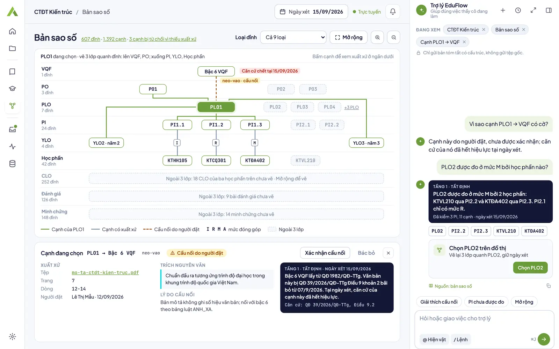559x349 pixels.
Task: Open the database sidebar icon
Action: click(12, 164)
